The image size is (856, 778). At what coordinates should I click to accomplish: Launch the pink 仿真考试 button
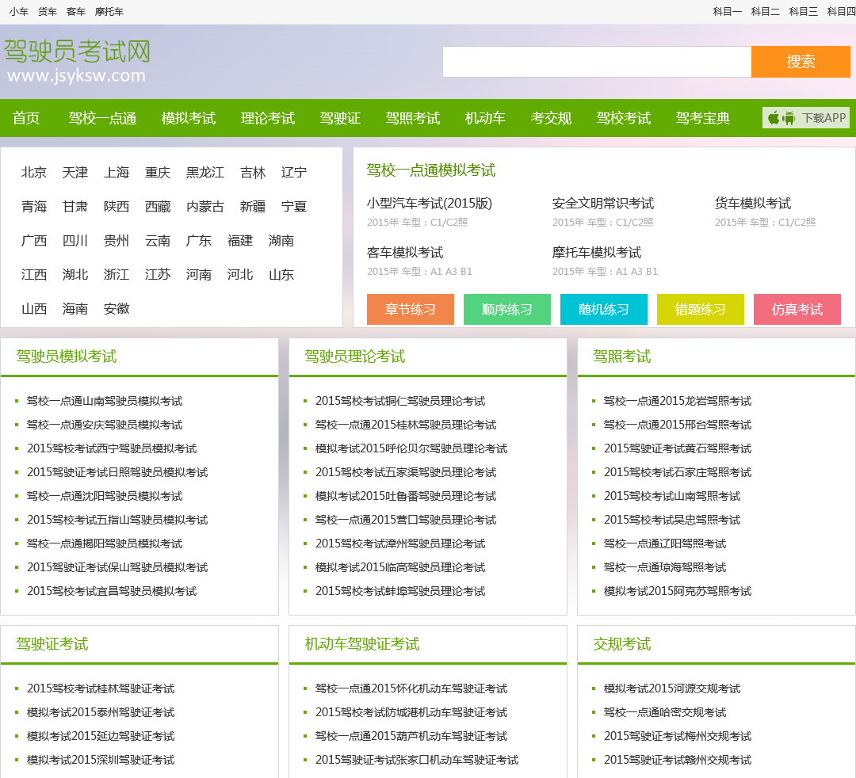tap(797, 309)
